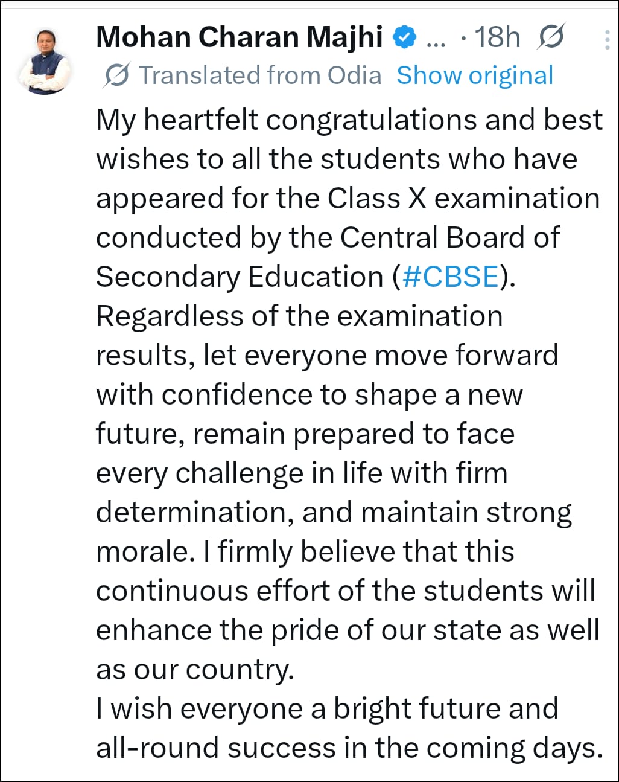Click the sentence beginning with Regardless
The height and width of the screenshot is (782, 619).
coord(300,315)
